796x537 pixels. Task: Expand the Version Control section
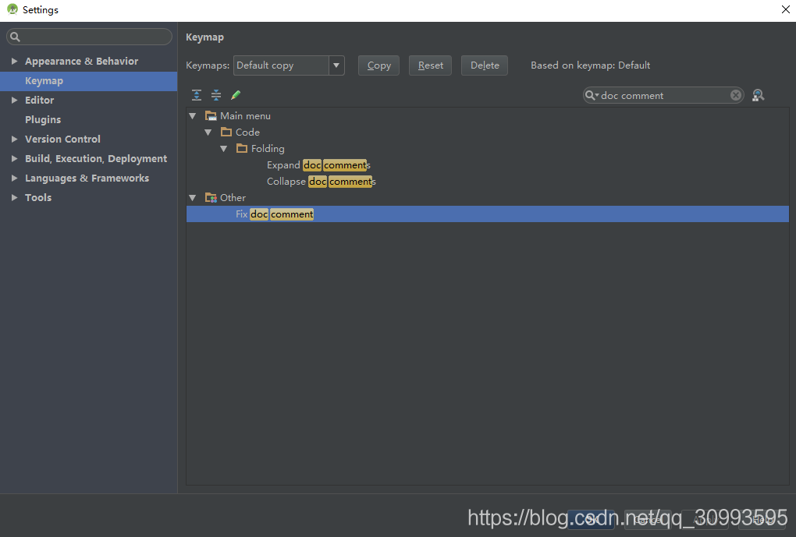click(x=14, y=139)
